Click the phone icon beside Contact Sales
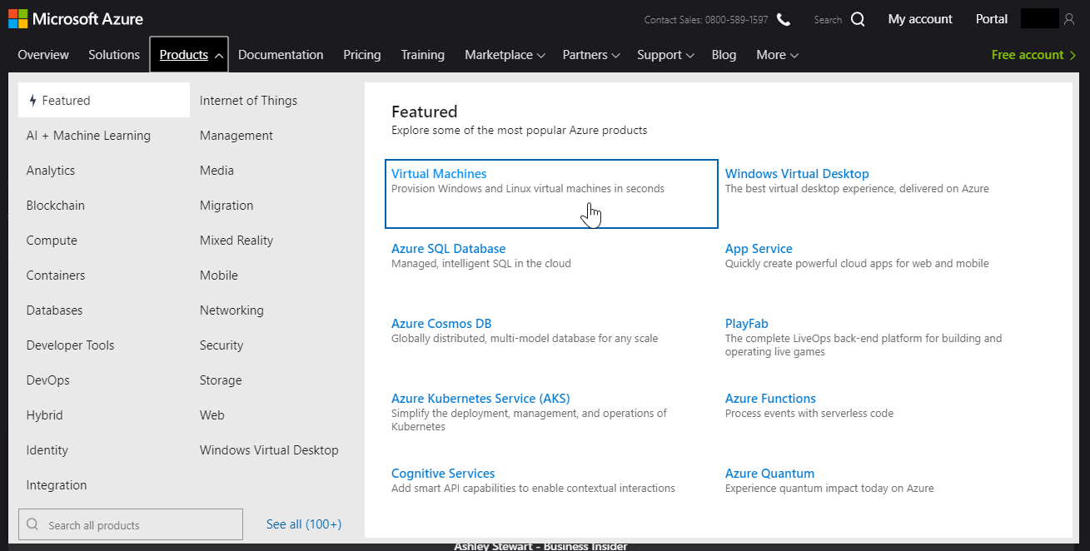 (x=784, y=19)
